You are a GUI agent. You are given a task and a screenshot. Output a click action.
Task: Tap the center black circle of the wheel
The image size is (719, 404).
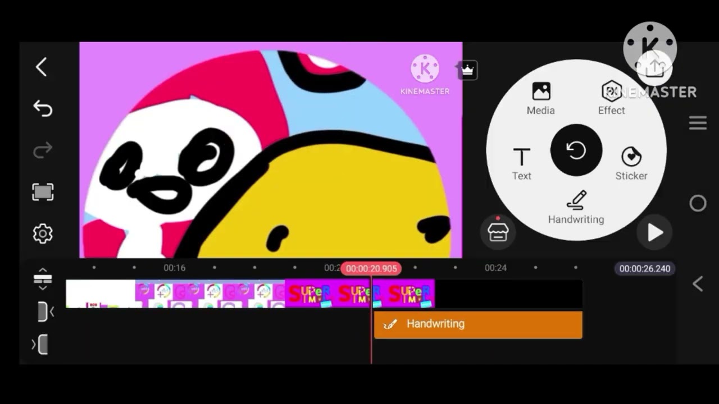point(576,150)
